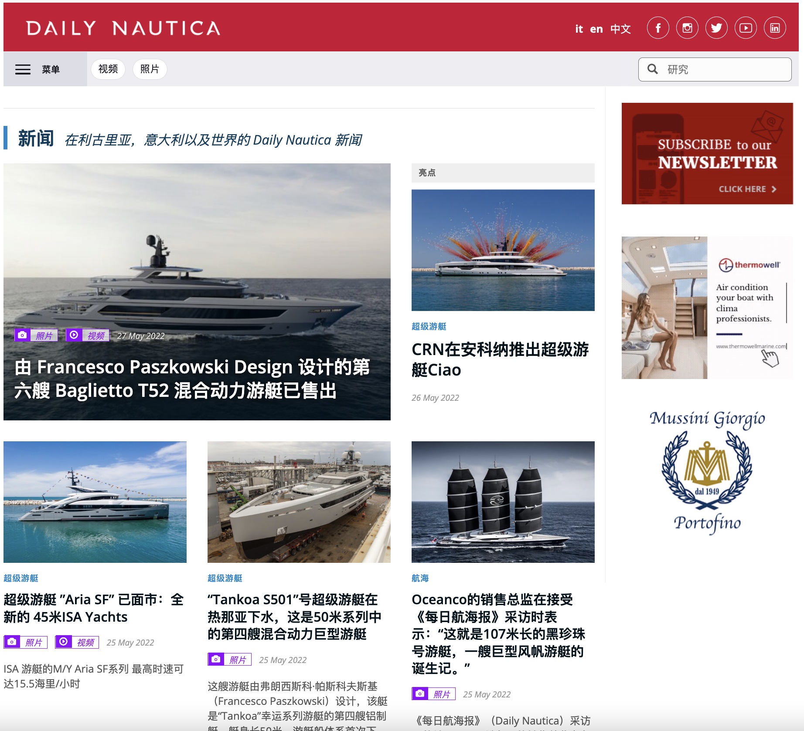Open the Oceanco sales director interview headline
The height and width of the screenshot is (731, 804).
[x=498, y=634]
